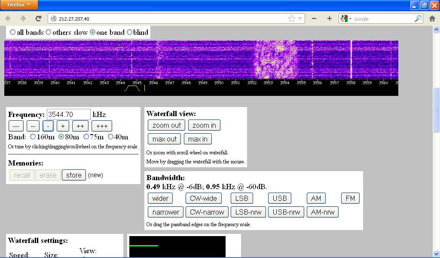Click the CW-narrow bandwidth button
Image resolution: width=440 pixels, height=258 pixels.
(x=207, y=212)
